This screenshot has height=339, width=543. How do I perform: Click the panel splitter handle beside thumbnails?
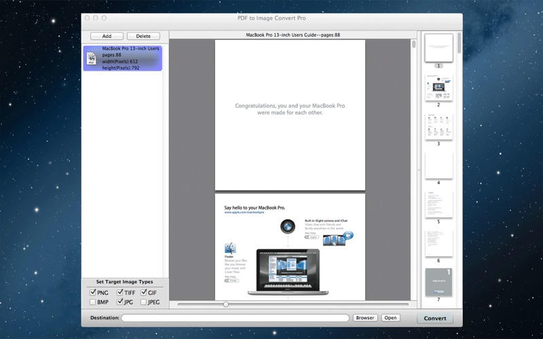(x=419, y=169)
